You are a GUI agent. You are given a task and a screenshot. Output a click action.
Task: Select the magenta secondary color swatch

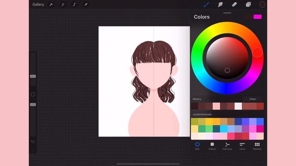(x=258, y=17)
